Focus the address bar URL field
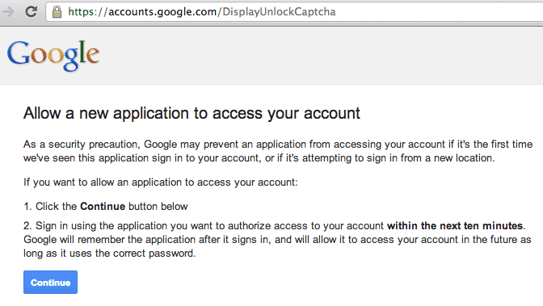This screenshot has width=543, height=306. coord(294,12)
